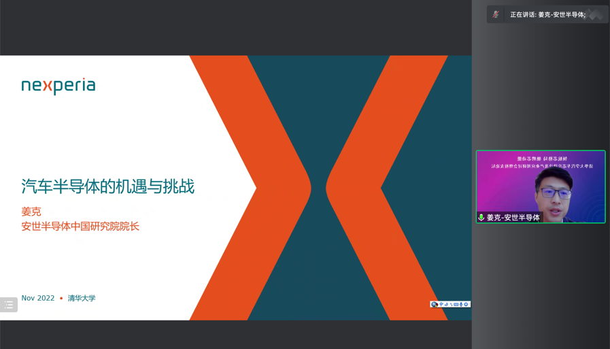Click the green mic icon on video tile

[481, 218]
